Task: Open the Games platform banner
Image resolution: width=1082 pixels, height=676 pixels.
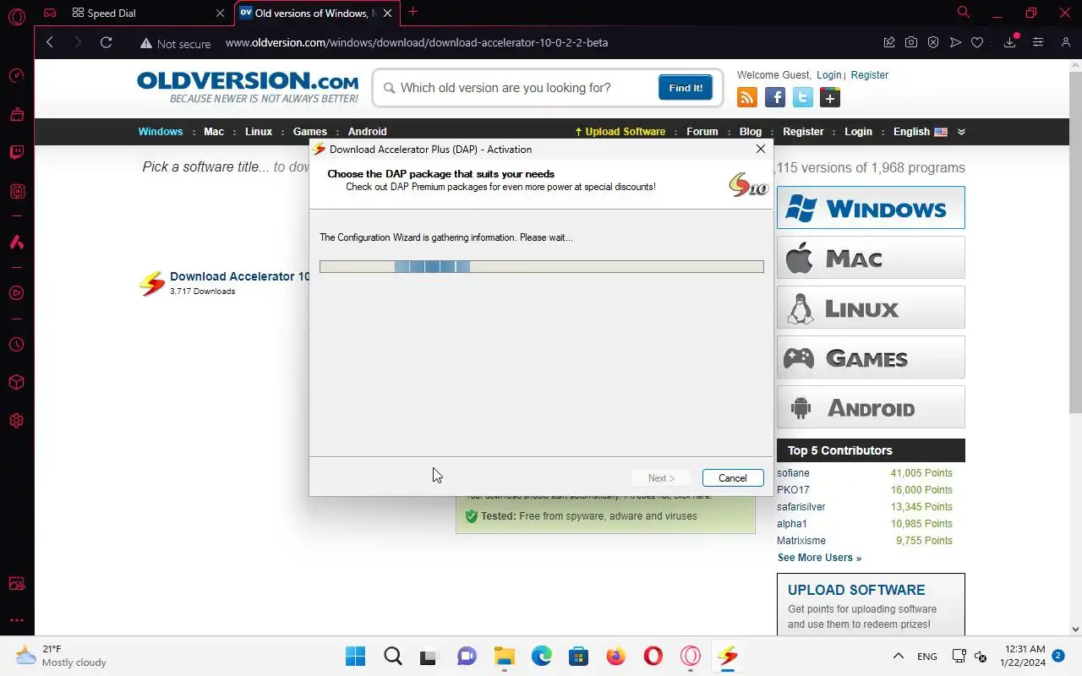Action: pos(871,357)
